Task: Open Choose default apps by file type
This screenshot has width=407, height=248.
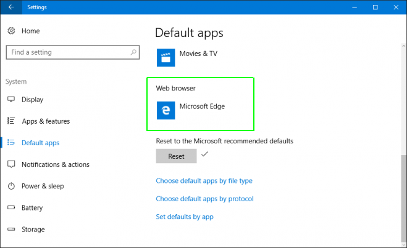Action: click(204, 181)
